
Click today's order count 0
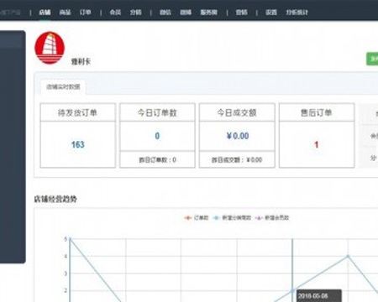[x=157, y=136]
